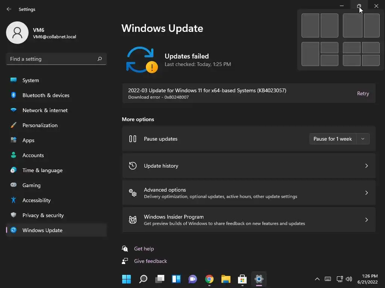Open Update history
385x288 pixels.
pyautogui.click(x=249, y=166)
